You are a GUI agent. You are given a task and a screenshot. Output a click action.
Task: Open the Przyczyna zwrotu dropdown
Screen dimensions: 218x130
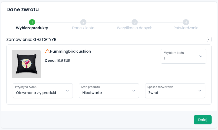43,90
